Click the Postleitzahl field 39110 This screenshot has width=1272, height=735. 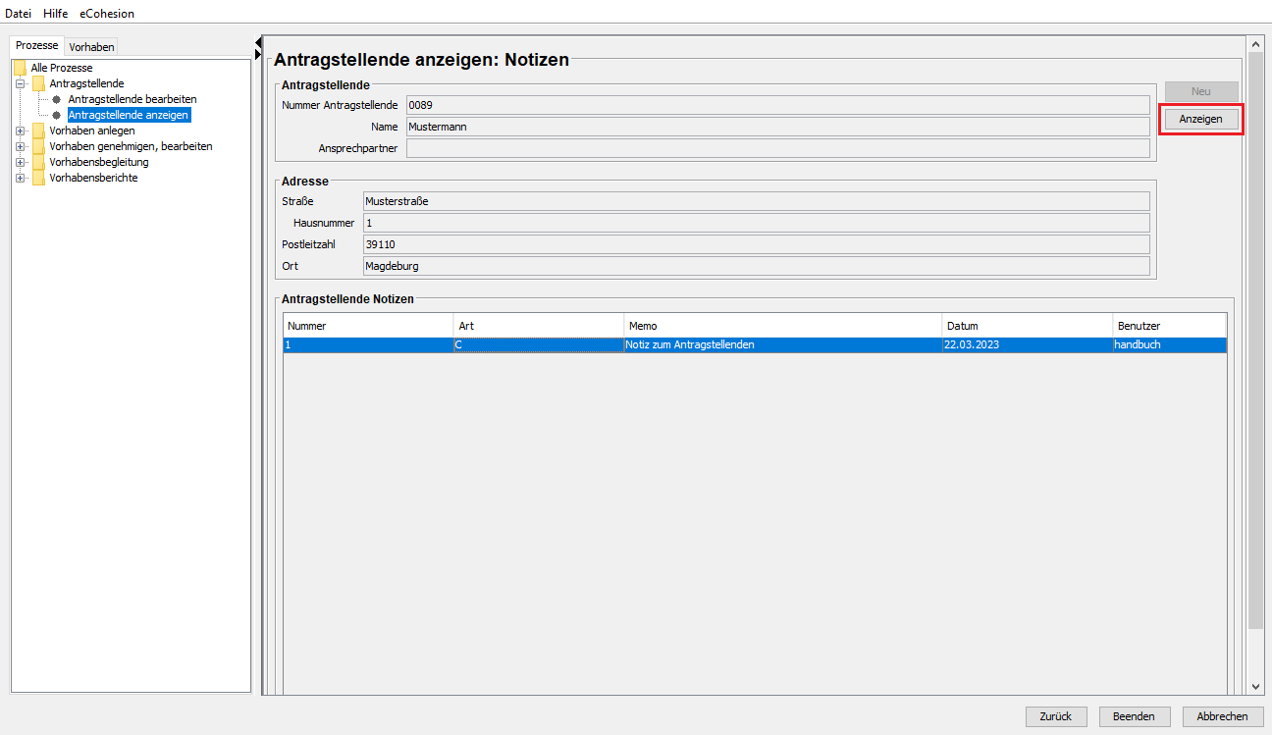coord(756,244)
